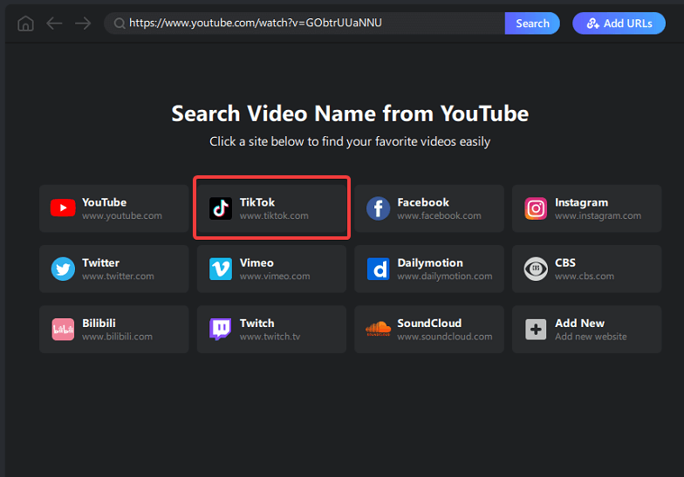Click the home icon in toolbar
Image resolution: width=684 pixels, height=477 pixels.
tap(26, 24)
